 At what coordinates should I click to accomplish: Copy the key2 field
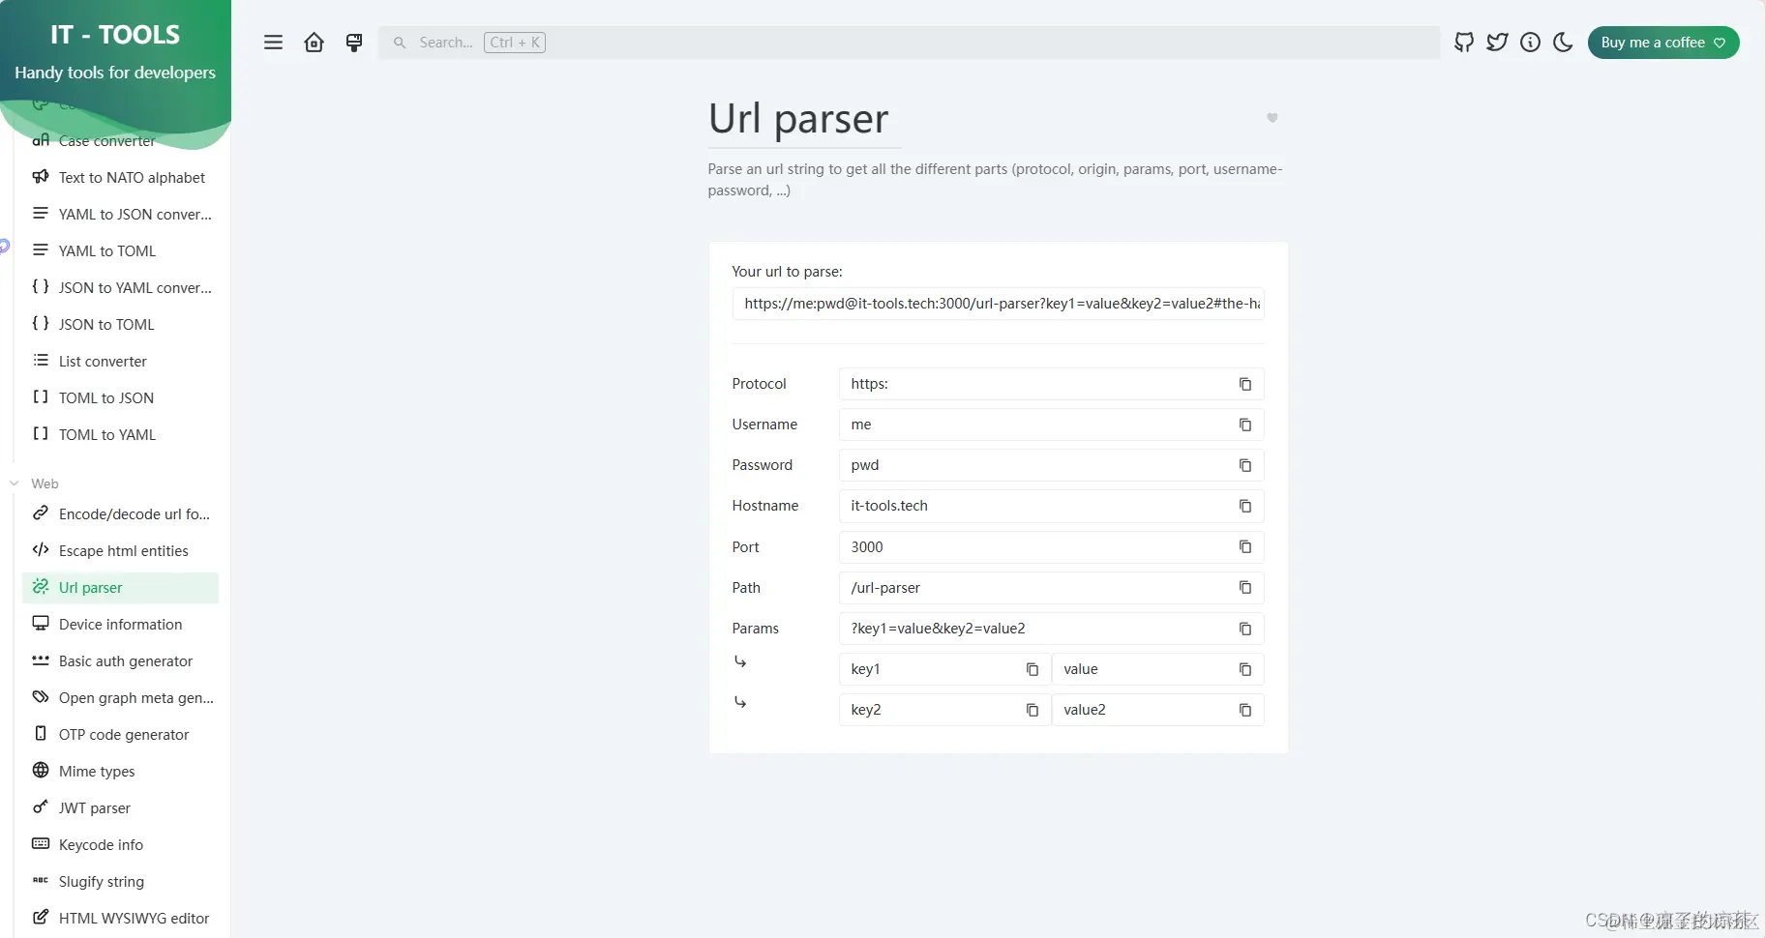[1033, 710]
